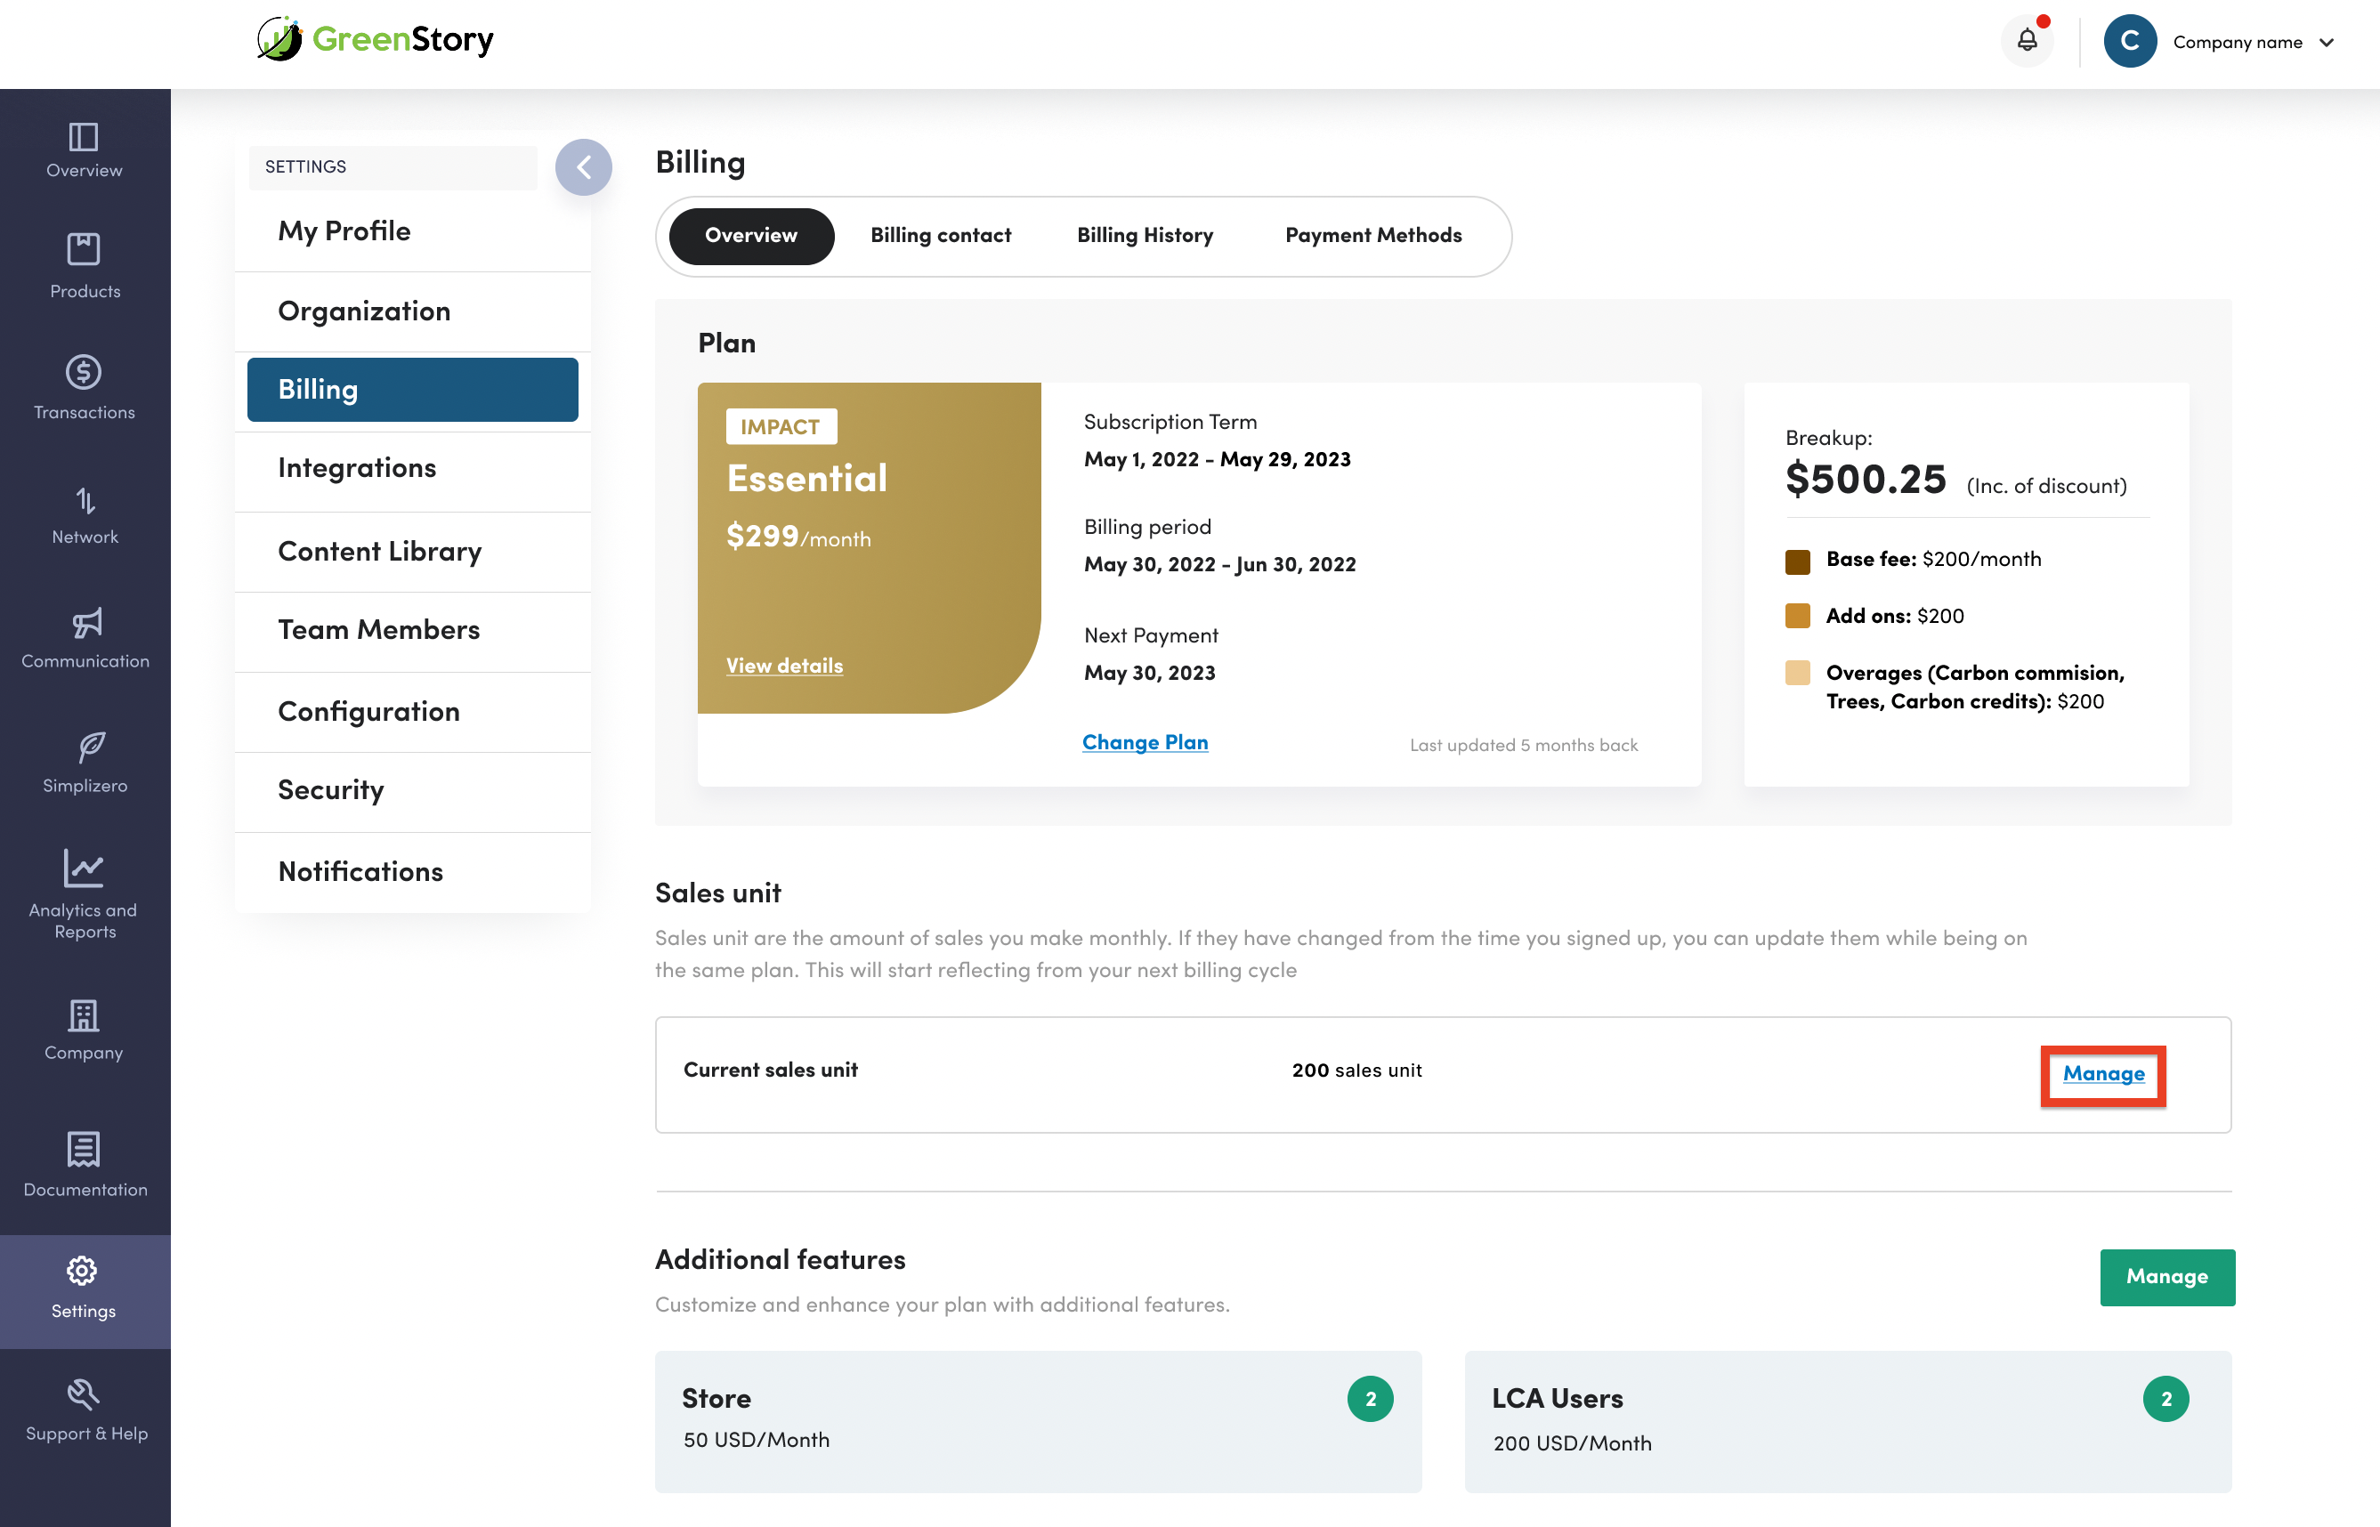Click the Change Plan link

[1145, 741]
